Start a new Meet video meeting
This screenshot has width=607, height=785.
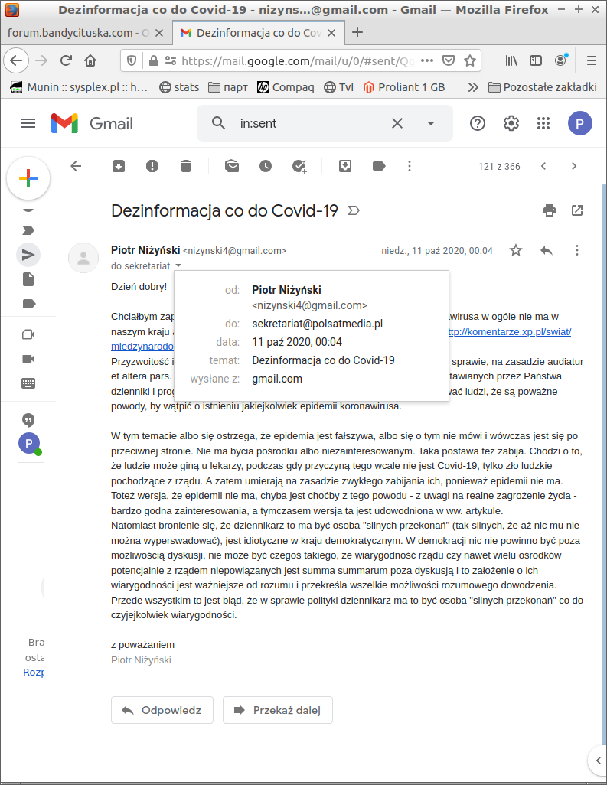28,334
